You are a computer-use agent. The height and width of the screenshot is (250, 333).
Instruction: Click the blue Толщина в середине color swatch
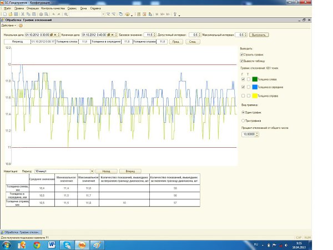[x=255, y=87]
